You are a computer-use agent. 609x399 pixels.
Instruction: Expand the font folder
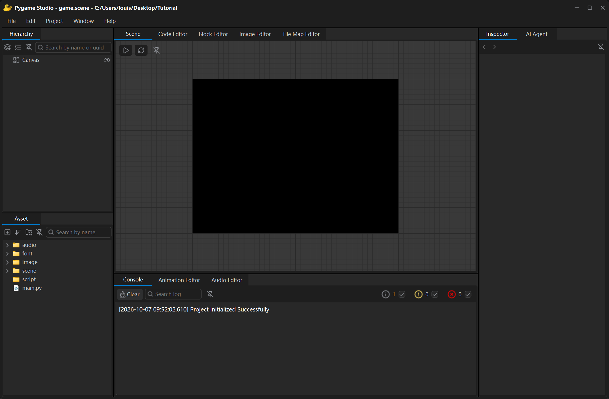coord(7,254)
